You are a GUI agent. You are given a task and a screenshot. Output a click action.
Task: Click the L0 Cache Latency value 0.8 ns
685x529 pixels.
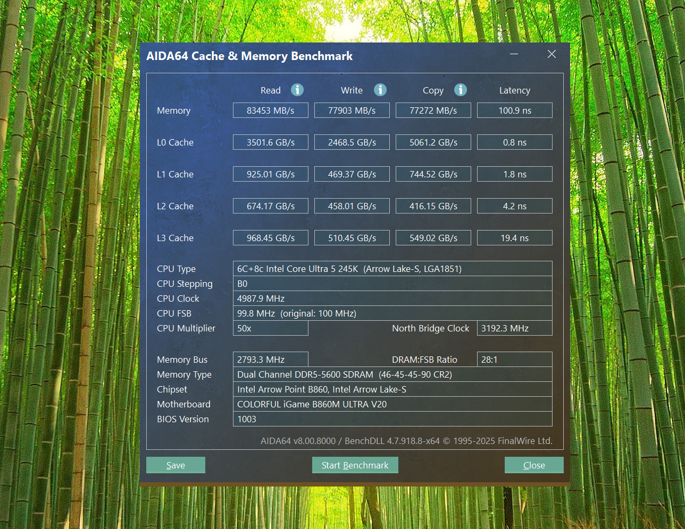(515, 142)
